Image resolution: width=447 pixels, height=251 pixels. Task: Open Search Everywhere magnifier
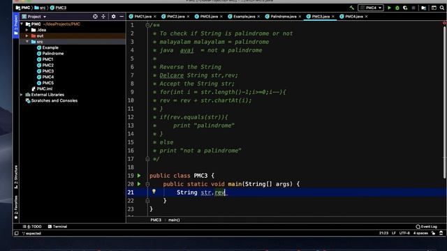coord(442,8)
